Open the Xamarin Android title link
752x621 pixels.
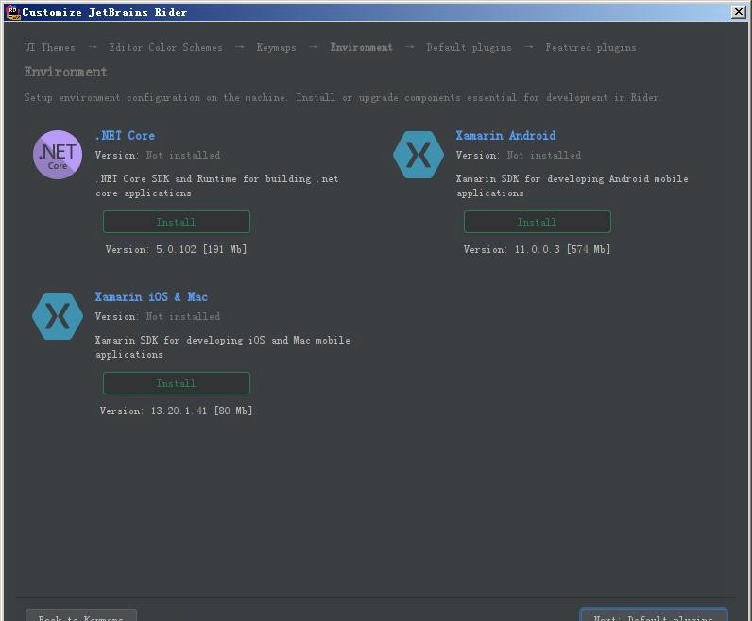click(506, 136)
